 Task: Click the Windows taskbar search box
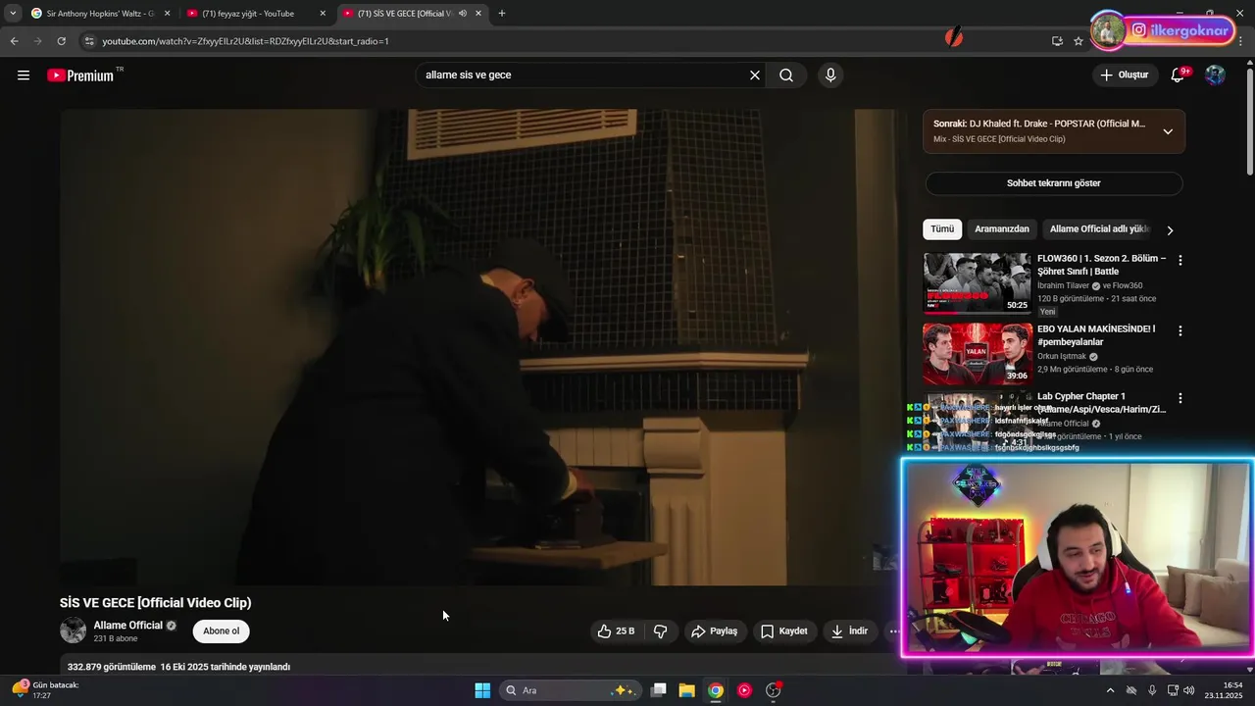[x=571, y=690]
